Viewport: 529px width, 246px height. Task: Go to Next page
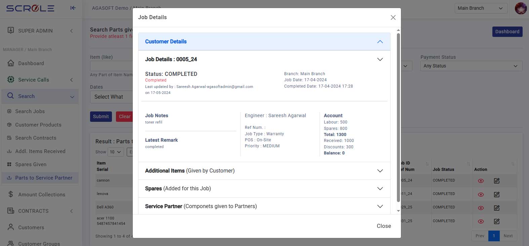tap(508, 236)
